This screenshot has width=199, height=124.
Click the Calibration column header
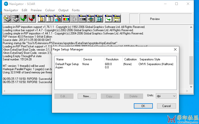coord(131,59)
